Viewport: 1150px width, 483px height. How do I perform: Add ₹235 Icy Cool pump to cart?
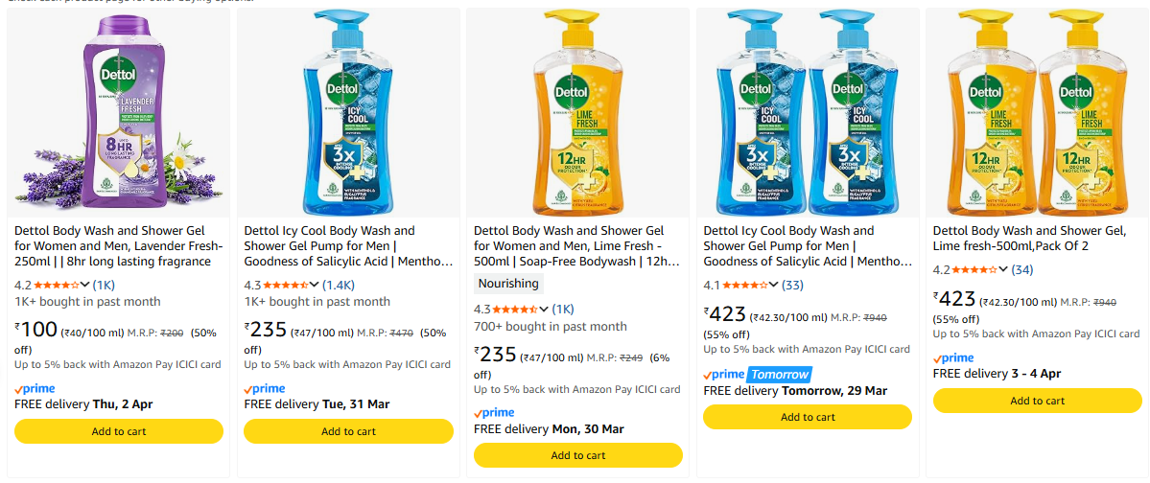tap(348, 431)
